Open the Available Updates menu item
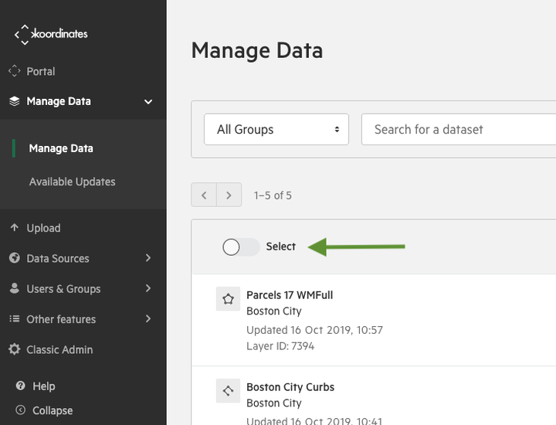The width and height of the screenshot is (556, 425). (x=72, y=182)
